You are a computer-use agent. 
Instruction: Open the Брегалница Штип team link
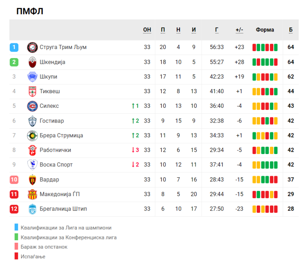coord(63,209)
